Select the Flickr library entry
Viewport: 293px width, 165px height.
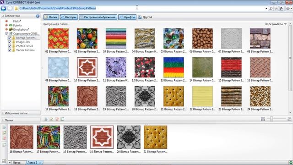point(17,21)
